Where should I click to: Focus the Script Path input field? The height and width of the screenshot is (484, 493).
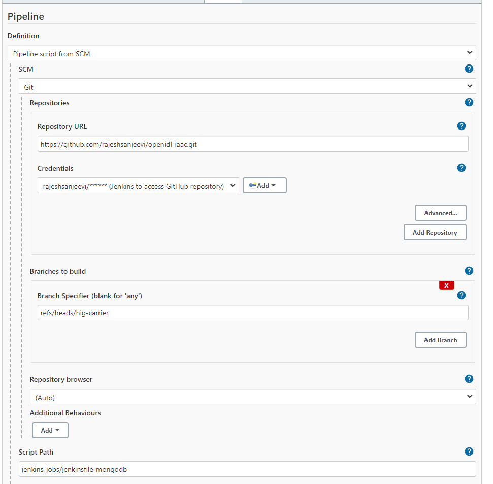[x=247, y=469]
